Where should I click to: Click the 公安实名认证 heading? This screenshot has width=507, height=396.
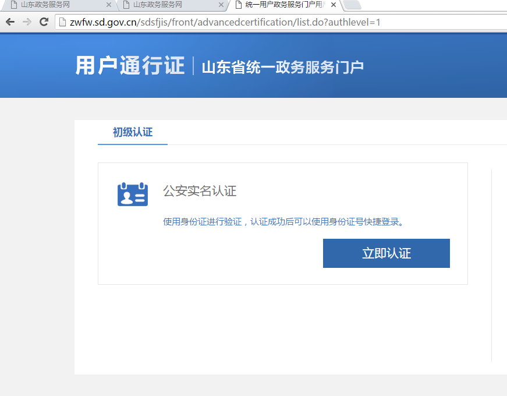pos(200,191)
